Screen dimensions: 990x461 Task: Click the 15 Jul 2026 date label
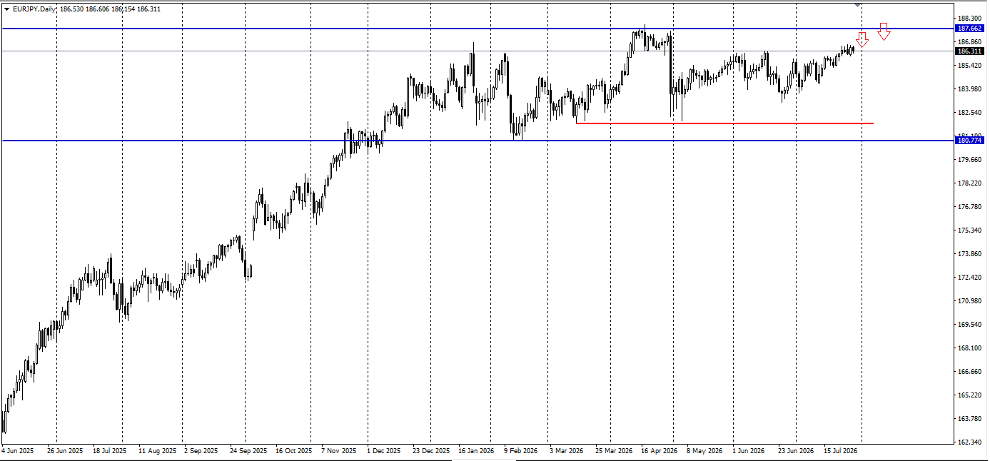point(840,451)
